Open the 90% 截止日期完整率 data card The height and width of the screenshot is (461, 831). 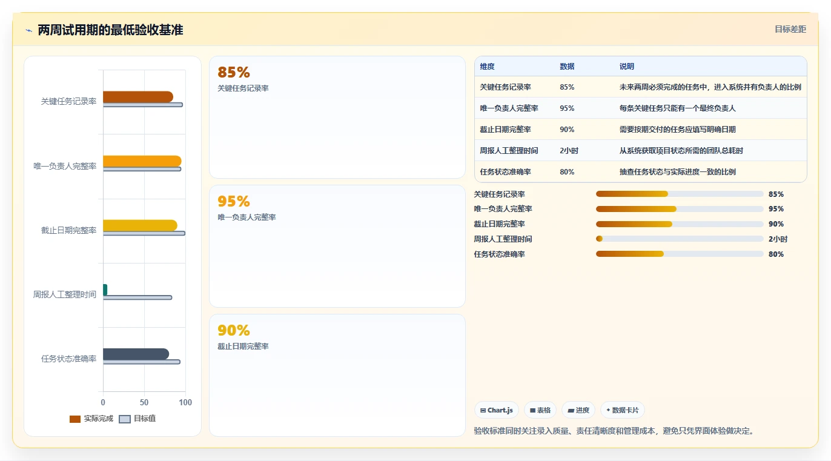pos(337,375)
